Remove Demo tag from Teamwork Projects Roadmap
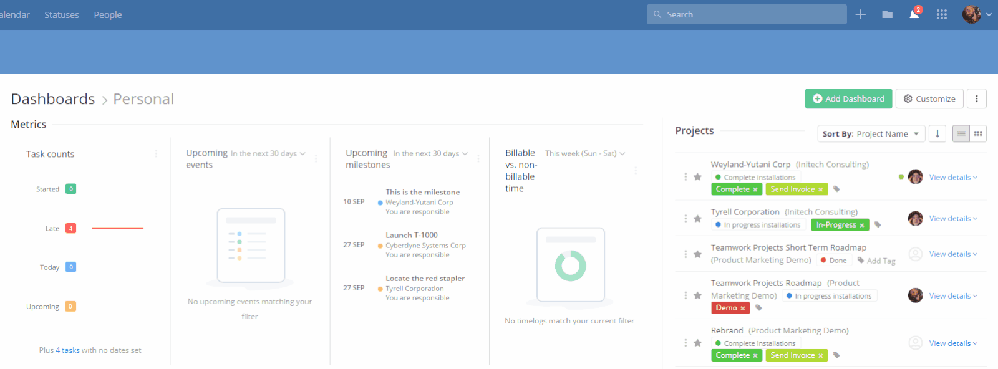Image resolution: width=998 pixels, height=369 pixels. [x=743, y=308]
